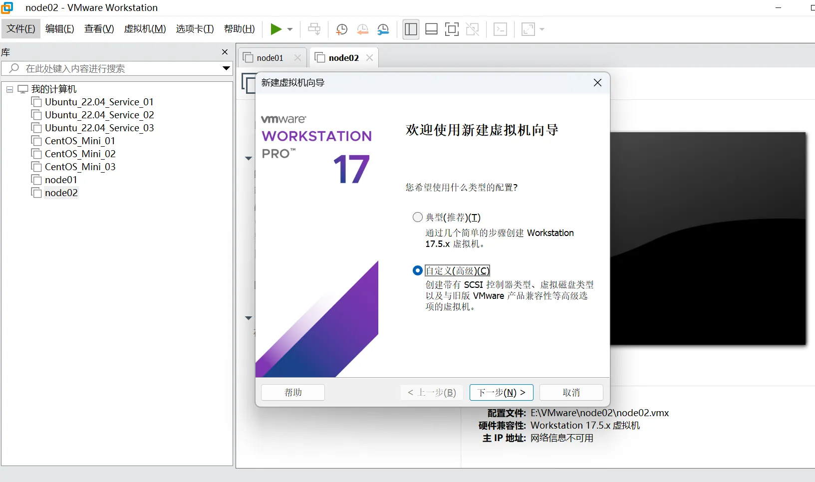Click the revert to snapshot icon

click(362, 29)
